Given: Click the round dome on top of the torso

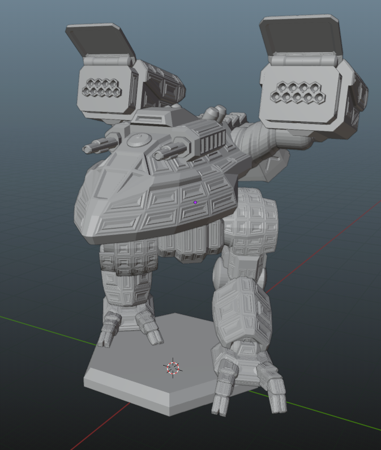Looking at the screenshot, I should coord(139,140).
